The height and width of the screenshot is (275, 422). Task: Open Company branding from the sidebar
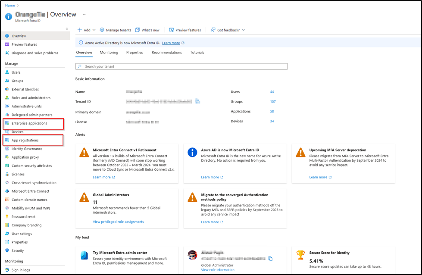click(x=27, y=225)
